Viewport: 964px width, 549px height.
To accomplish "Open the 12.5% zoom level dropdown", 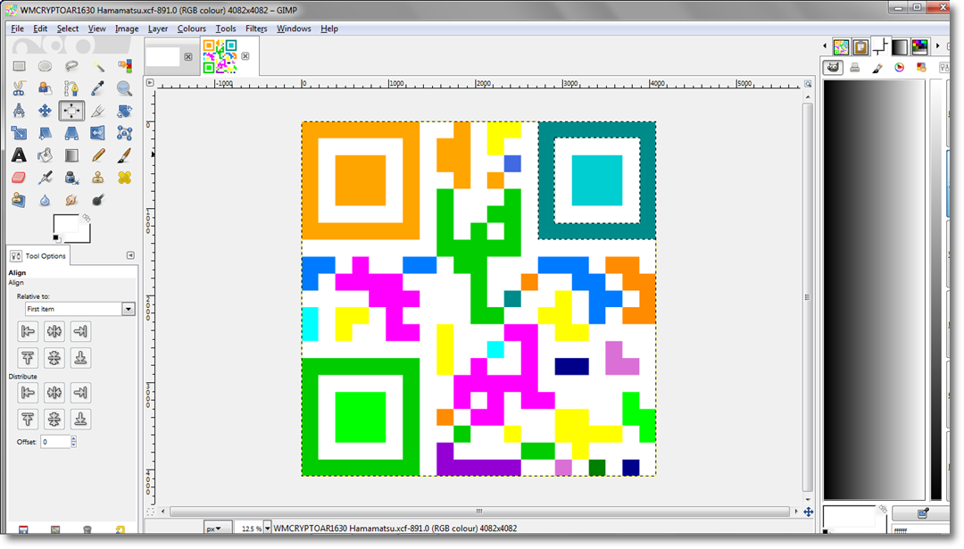I will (x=268, y=528).
